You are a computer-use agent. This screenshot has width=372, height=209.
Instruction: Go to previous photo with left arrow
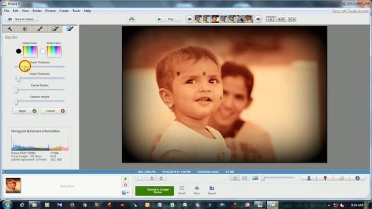(x=189, y=19)
